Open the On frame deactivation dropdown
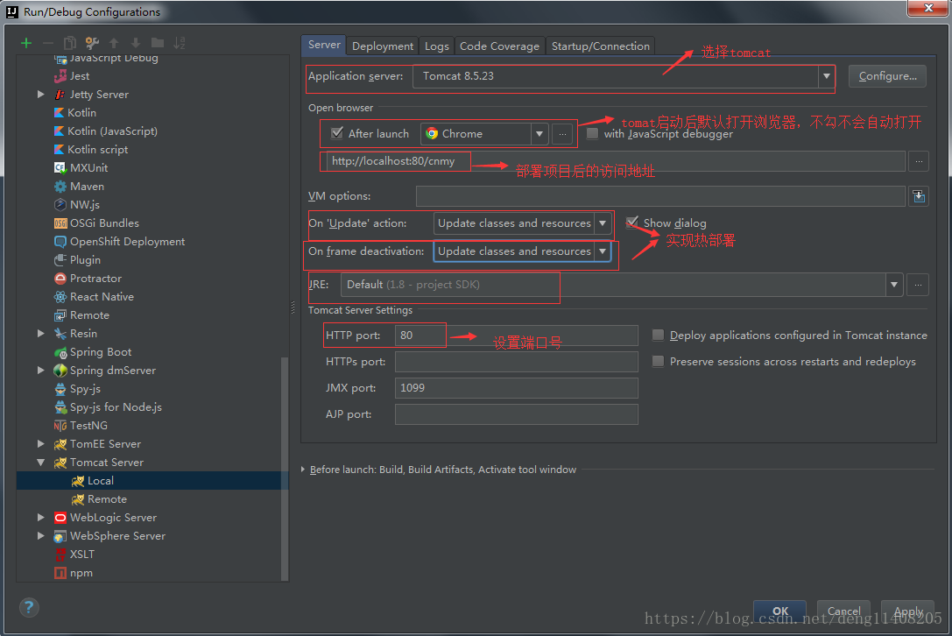The height and width of the screenshot is (636, 952). pyautogui.click(x=603, y=251)
